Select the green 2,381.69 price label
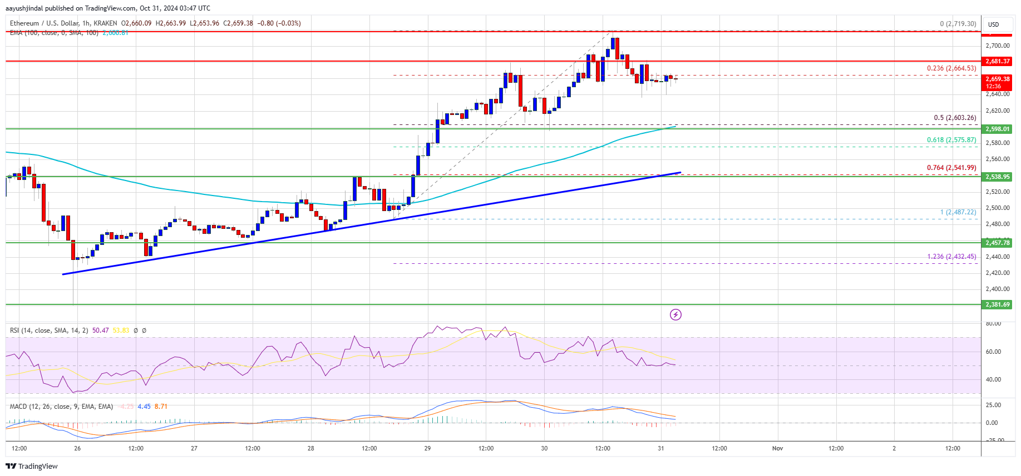Screen dimensions: 1021x476 pos(998,304)
